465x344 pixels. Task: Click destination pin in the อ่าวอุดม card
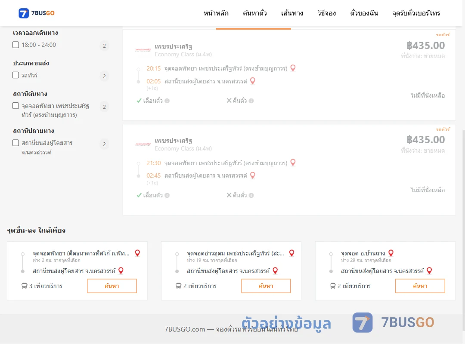(x=275, y=270)
